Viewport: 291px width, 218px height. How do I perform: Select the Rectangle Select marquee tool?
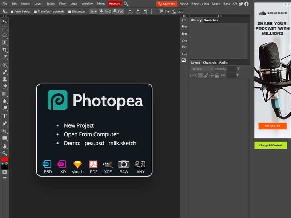[x=4, y=28]
